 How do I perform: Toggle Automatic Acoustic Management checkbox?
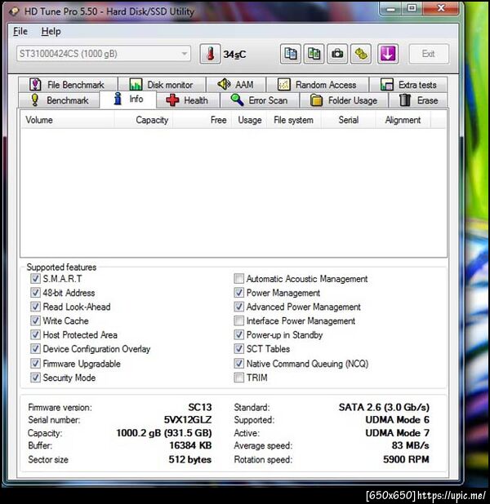pyautogui.click(x=239, y=278)
